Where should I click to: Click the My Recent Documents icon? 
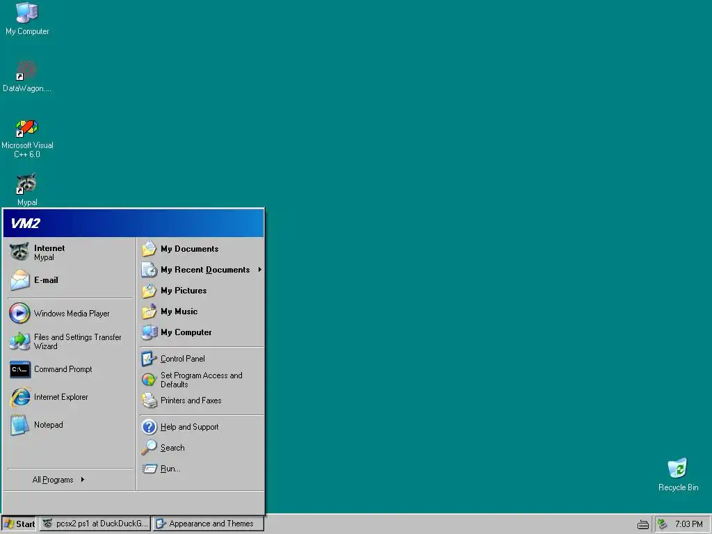[149, 270]
